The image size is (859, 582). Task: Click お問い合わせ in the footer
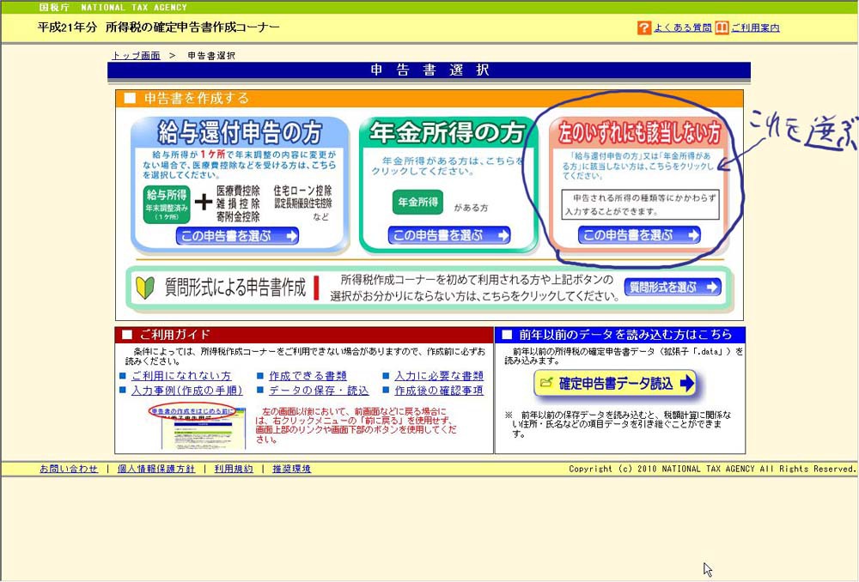point(69,469)
